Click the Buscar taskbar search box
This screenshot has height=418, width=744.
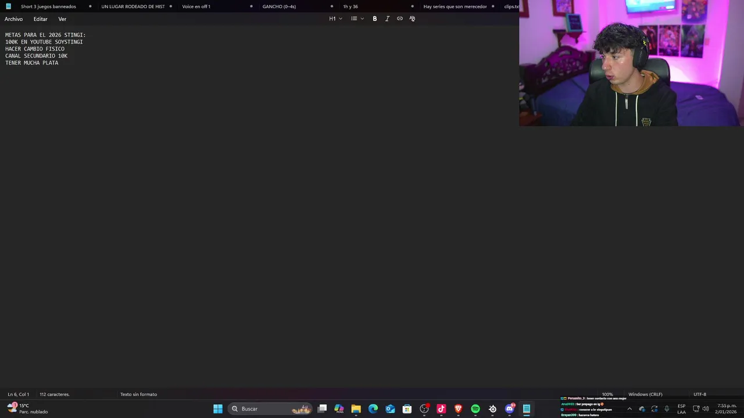tap(270, 409)
